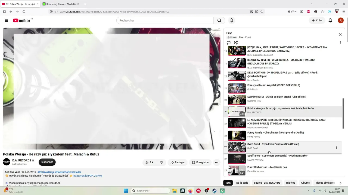Reorder Swift Guad Expédition Punitive with handle
Viewport: 348px width, 195px height.
(226, 147)
